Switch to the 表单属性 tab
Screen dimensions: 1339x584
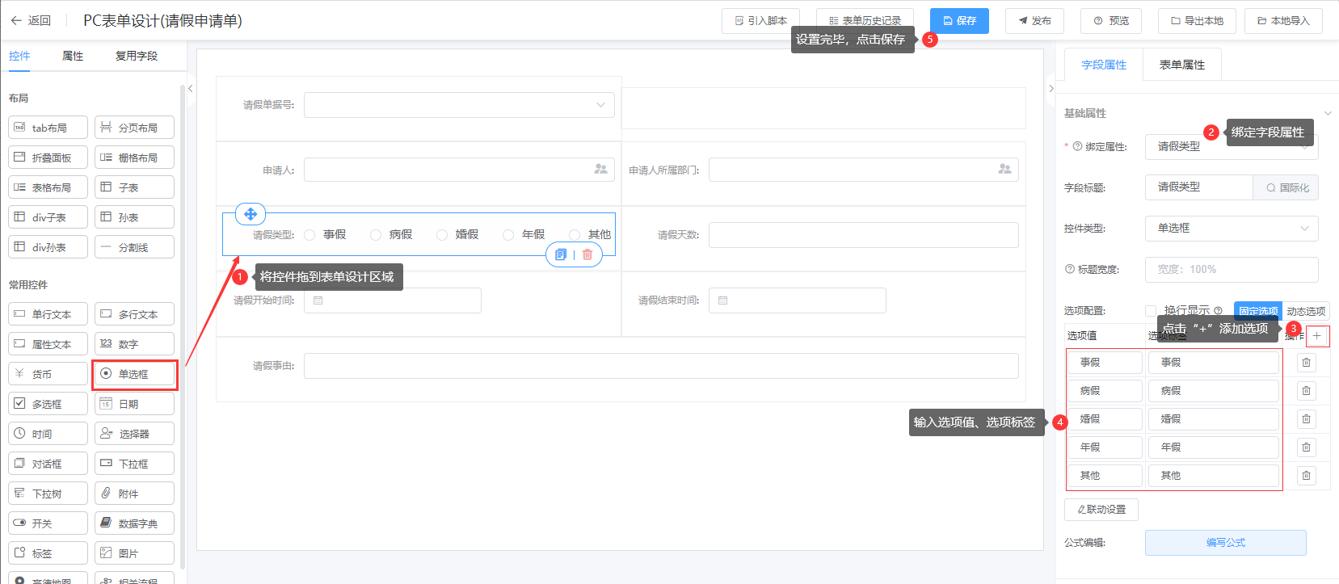point(1181,65)
